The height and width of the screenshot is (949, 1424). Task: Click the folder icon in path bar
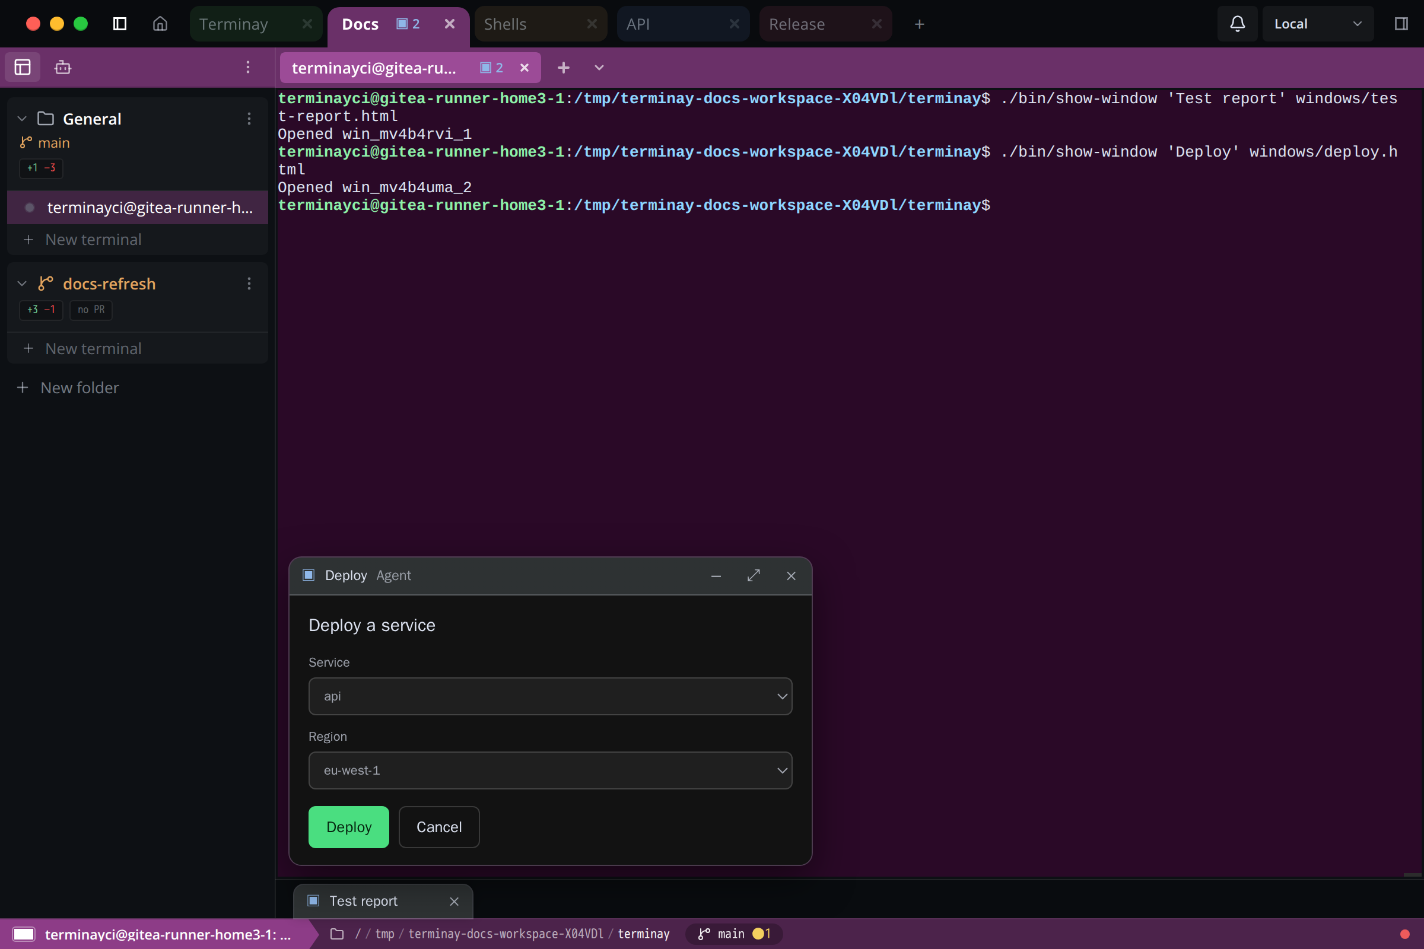tap(337, 934)
